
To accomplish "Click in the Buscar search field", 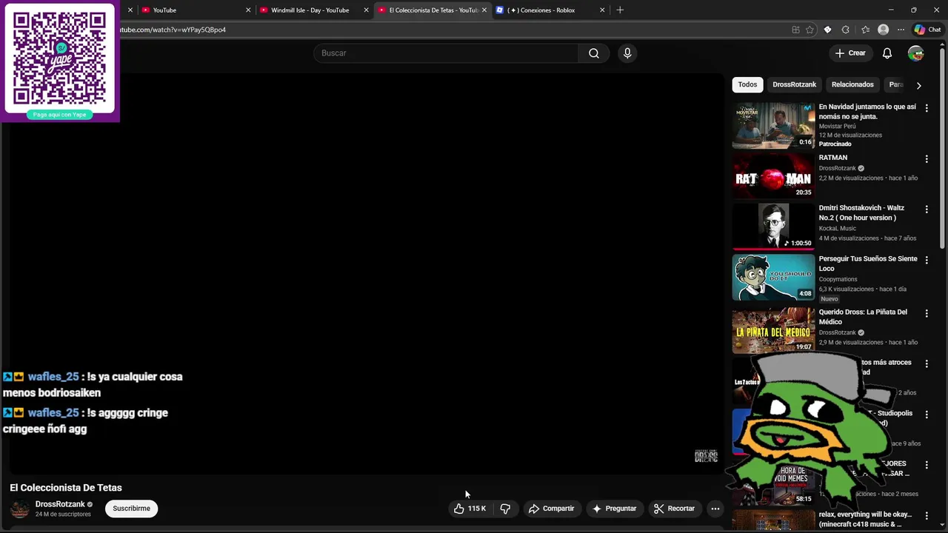I will pyautogui.click(x=446, y=53).
